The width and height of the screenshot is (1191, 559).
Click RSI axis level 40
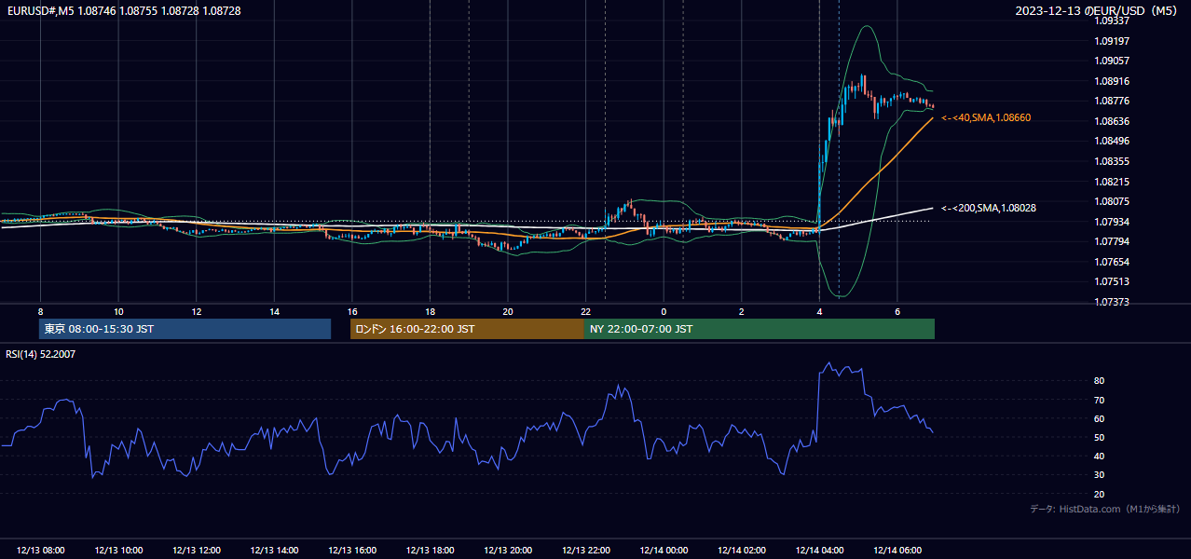pos(1100,456)
